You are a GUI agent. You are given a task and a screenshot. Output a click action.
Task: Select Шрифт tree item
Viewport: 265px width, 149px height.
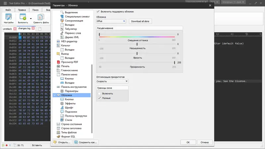coord(69,108)
